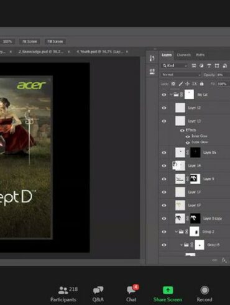Select the Layer 14 thumbnail
230x305 pixels.
click(x=180, y=166)
